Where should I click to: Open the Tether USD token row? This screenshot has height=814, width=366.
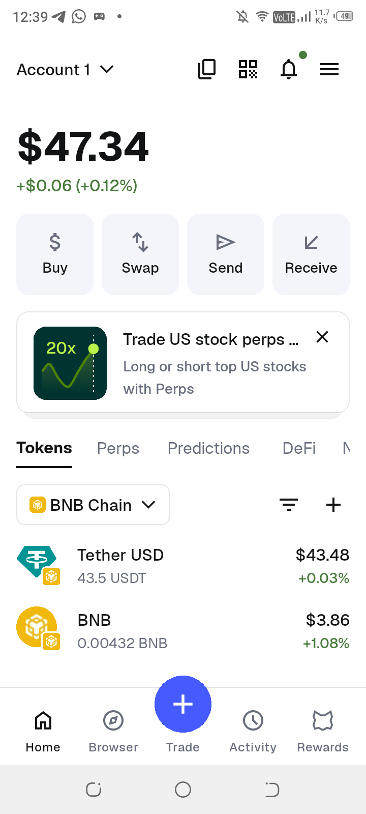click(x=183, y=566)
